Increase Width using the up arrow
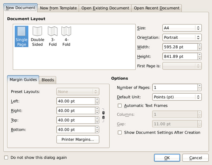The height and width of the screenshot is (165, 212). coord(200,45)
